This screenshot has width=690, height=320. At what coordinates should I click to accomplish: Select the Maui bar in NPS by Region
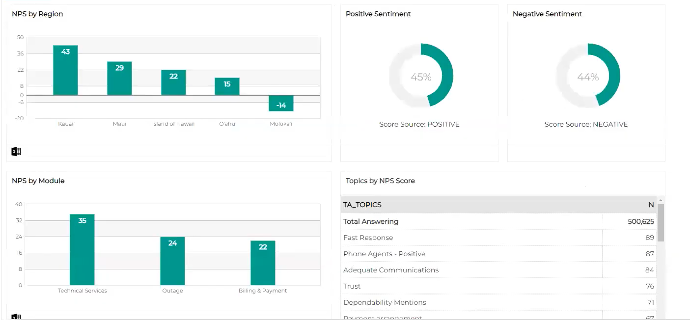click(x=119, y=79)
